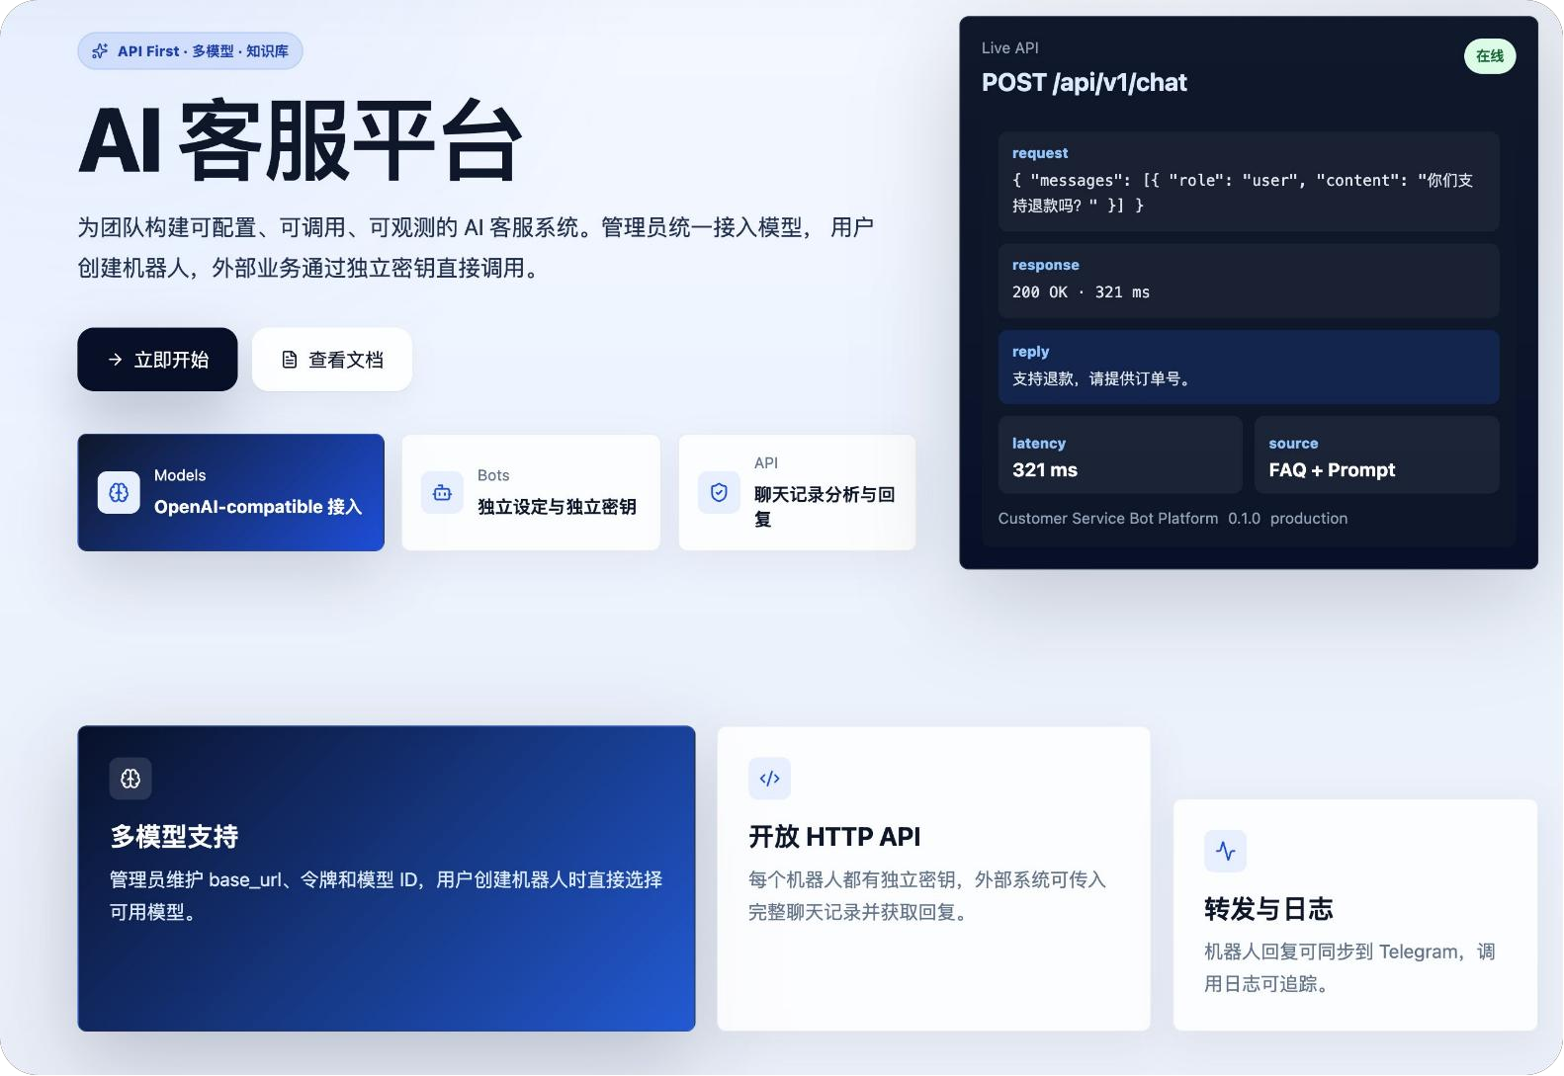This screenshot has height=1076, width=1564.
Task: Click the reply text 支持退款，请提供订单号。
Action: tap(1104, 378)
